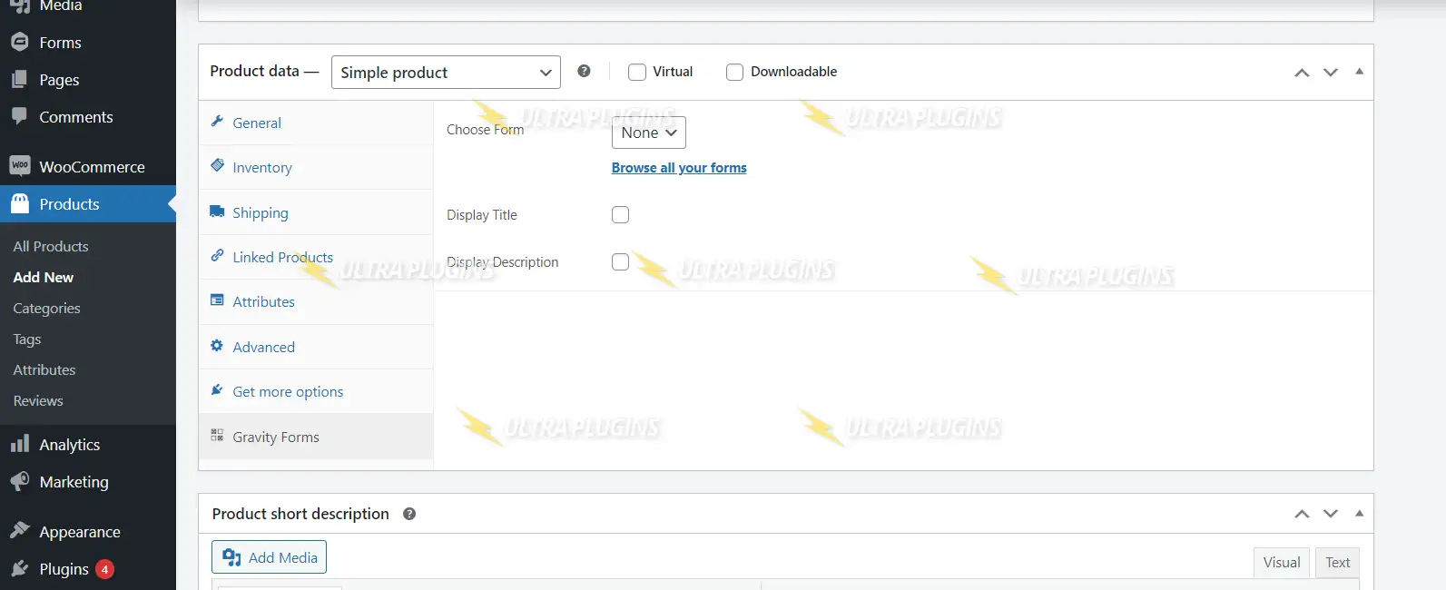The image size is (1446, 590).
Task: Open the Shipping product data tab
Action: click(316, 212)
